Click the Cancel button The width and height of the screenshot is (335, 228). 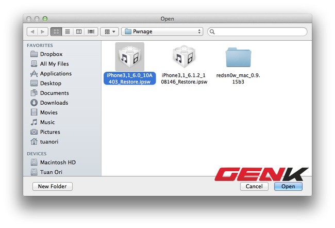[254, 186]
